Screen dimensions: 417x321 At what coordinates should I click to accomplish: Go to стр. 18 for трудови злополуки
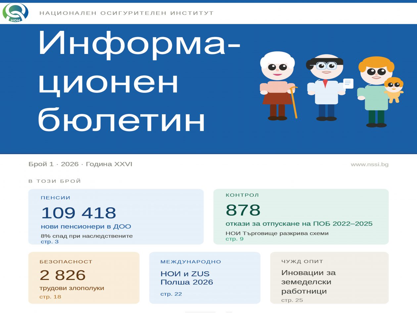(x=50, y=297)
